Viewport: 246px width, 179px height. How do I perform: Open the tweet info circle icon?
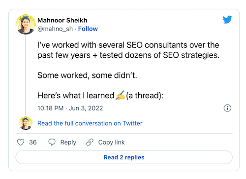point(227,108)
